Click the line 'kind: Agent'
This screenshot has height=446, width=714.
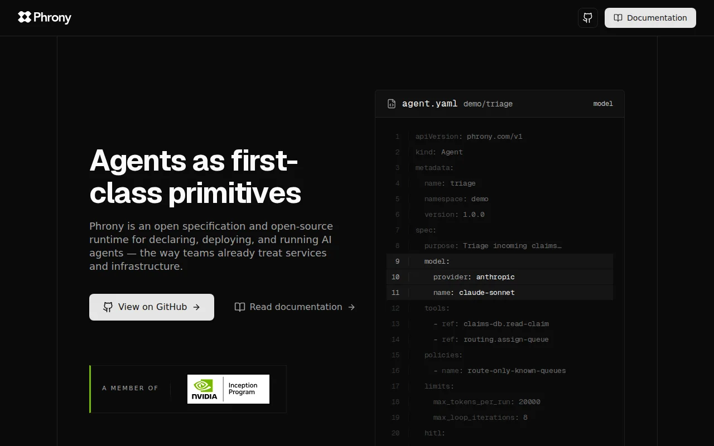[500, 152]
